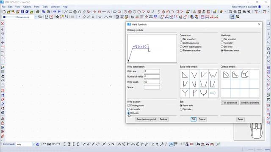Open the Help menu
This screenshot has height=152, width=271.
(x=65, y=7)
